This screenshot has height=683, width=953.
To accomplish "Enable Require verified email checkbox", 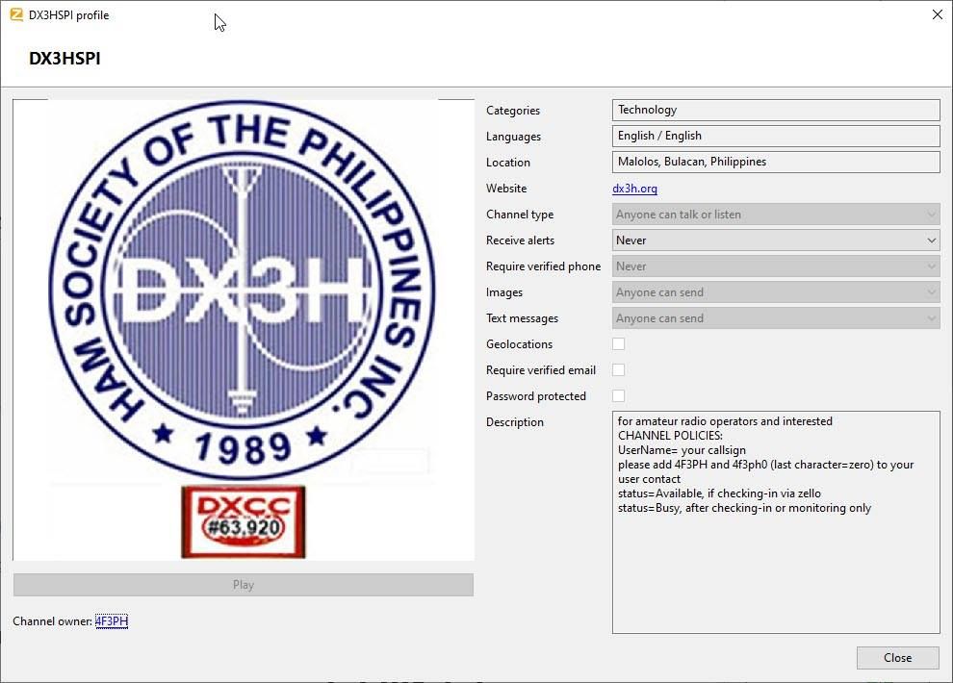I will (x=618, y=369).
